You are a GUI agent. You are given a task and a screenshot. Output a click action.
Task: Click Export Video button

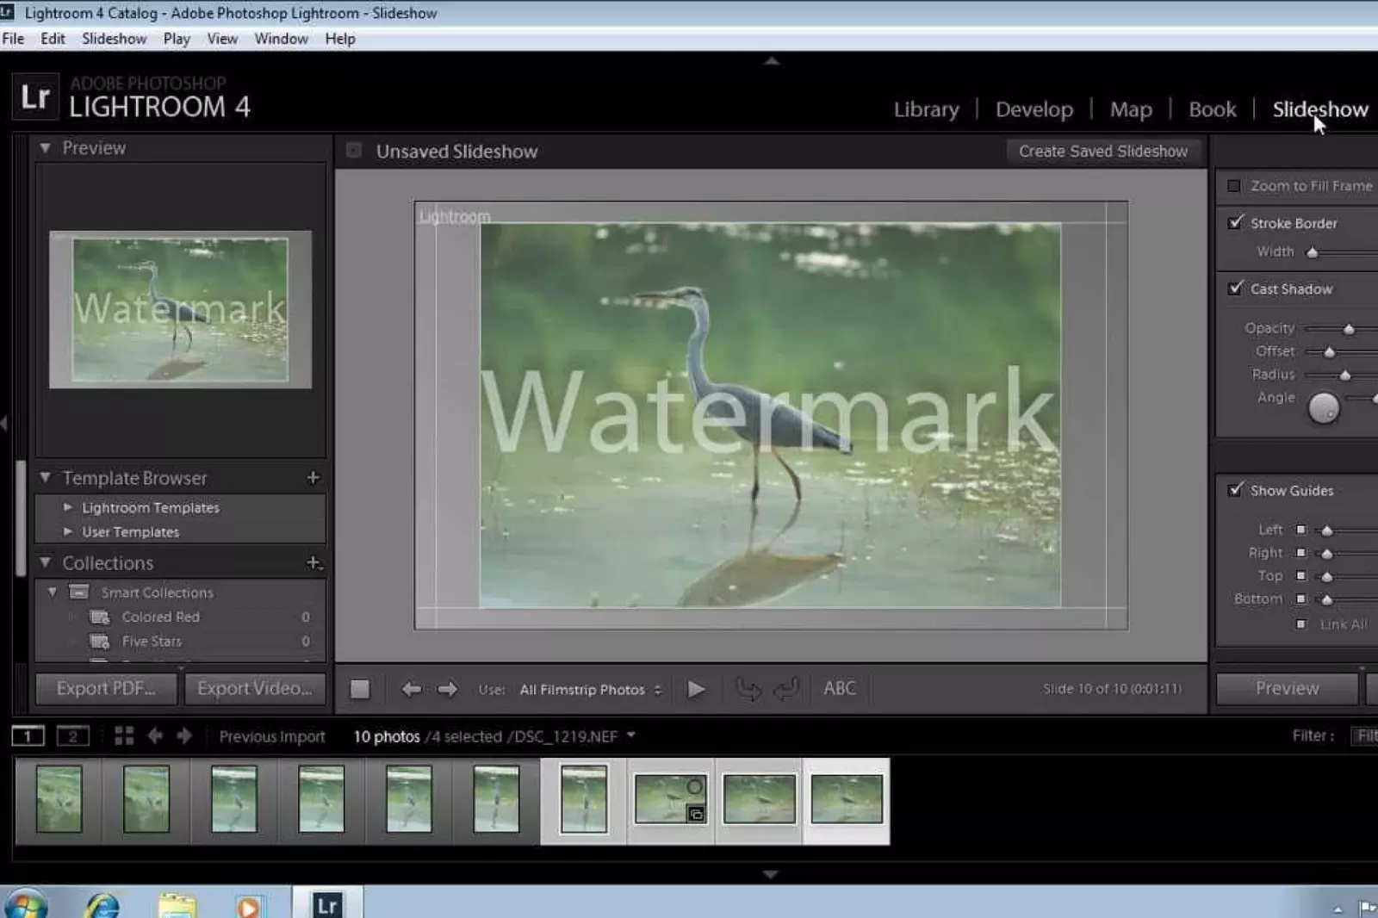point(255,688)
